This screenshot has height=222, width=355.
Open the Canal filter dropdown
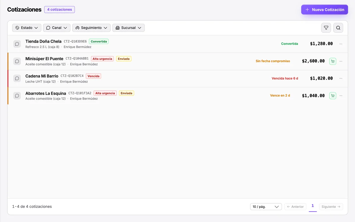pyautogui.click(x=57, y=28)
